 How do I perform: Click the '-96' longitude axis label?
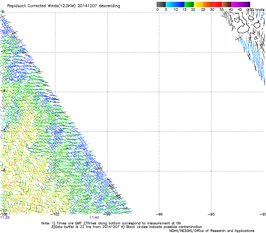[x=159, y=214]
